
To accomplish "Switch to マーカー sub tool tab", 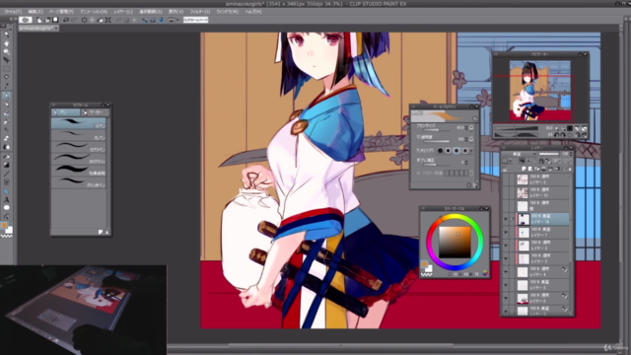I will [x=94, y=112].
